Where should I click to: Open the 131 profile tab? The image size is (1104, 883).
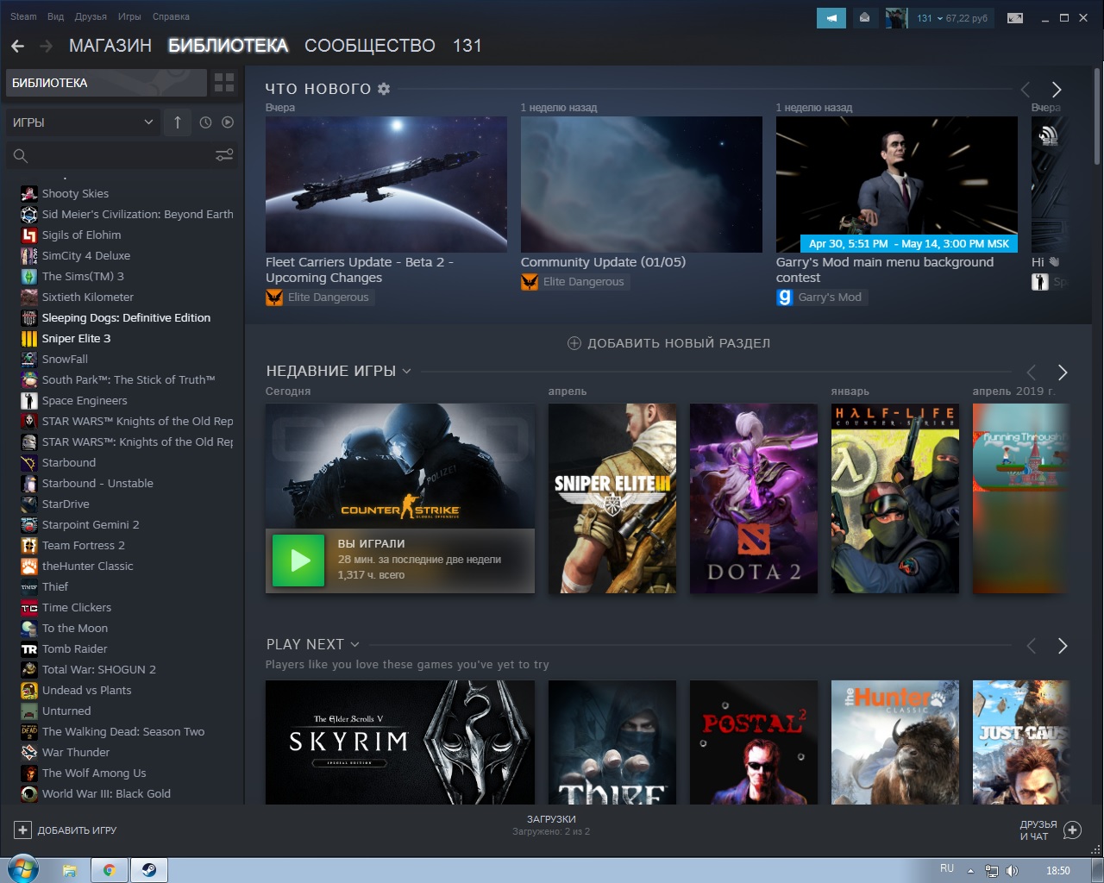pyautogui.click(x=467, y=46)
